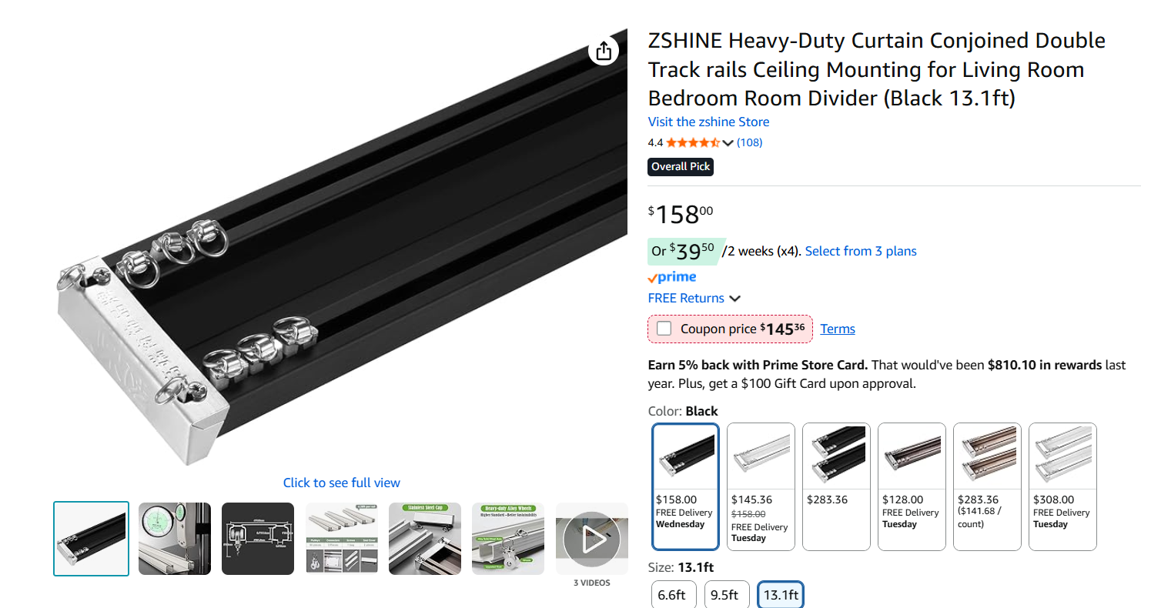
Task: View the dimensions diagram thumbnail
Action: pyautogui.click(x=258, y=539)
